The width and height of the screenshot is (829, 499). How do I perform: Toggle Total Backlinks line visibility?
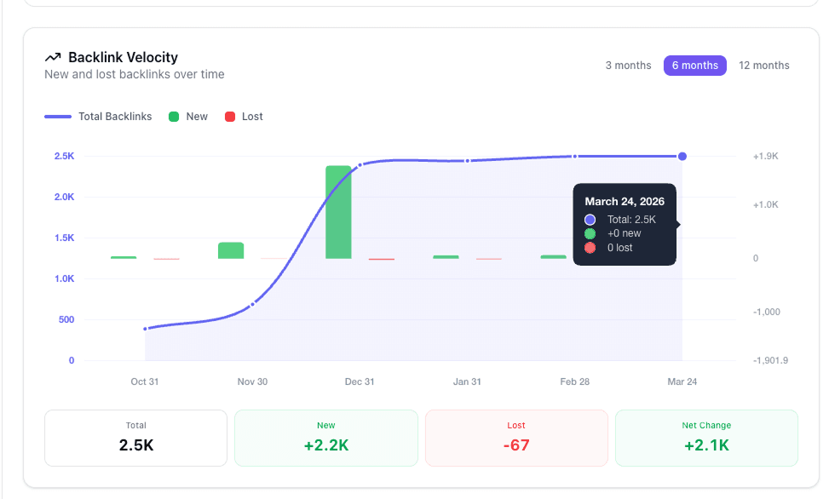click(98, 117)
